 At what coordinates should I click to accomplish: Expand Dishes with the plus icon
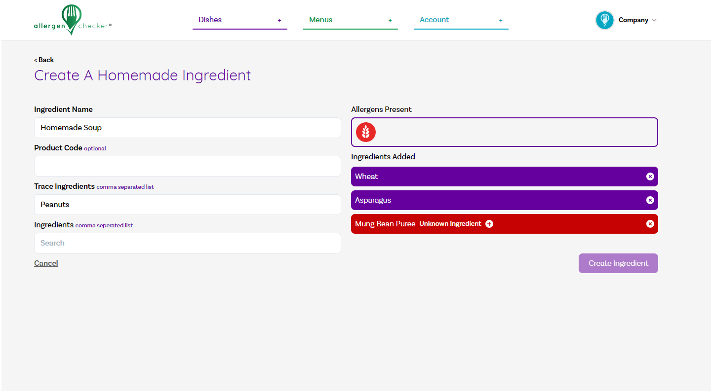click(x=279, y=20)
